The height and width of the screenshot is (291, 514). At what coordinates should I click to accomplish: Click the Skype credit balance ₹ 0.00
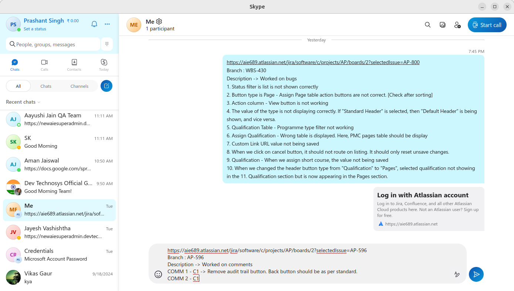click(73, 21)
